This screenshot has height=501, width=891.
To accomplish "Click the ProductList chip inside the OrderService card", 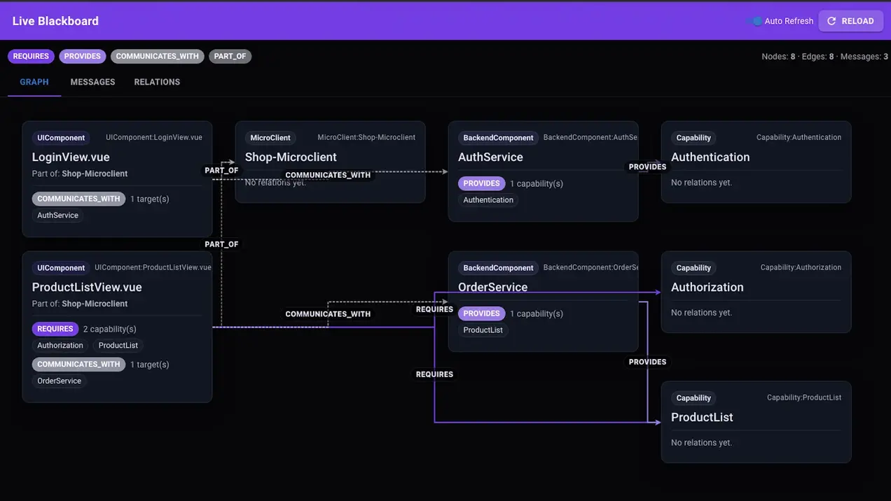I will [x=483, y=330].
